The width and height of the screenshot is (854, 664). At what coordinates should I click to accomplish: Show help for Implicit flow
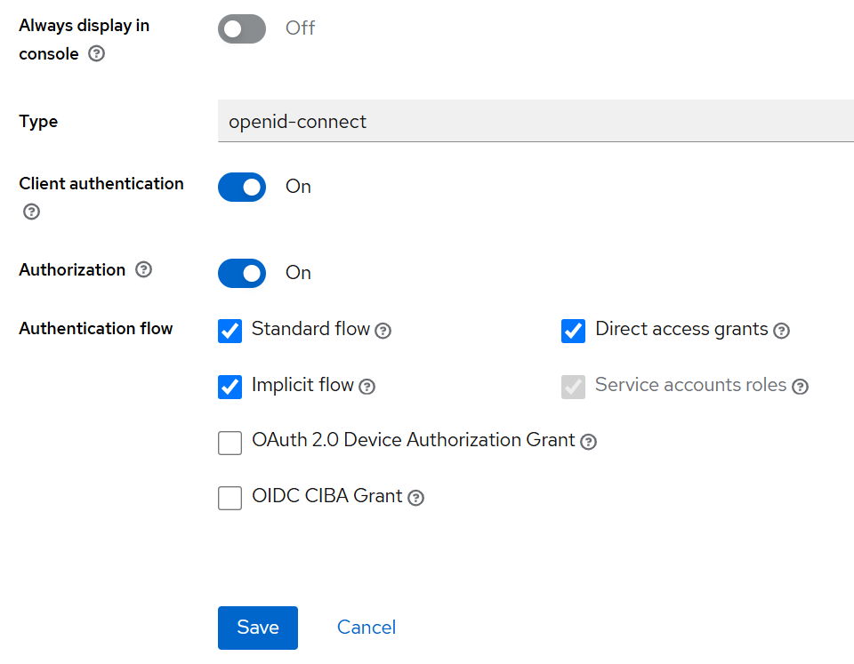click(367, 387)
